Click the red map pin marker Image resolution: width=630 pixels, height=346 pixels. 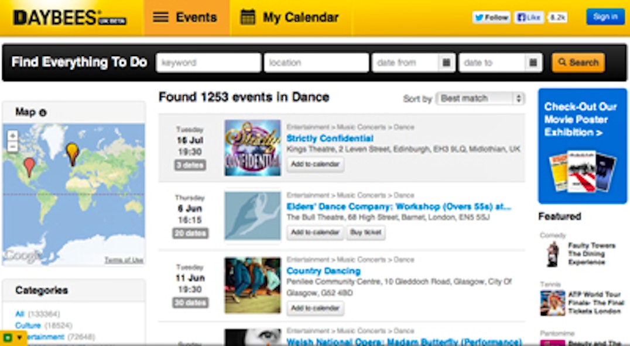[x=29, y=167]
